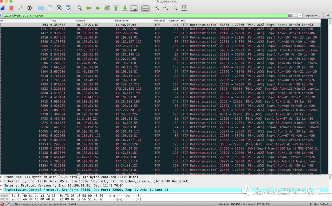Select packet 4145 to 10.187.145.16
The image size is (332, 206).
pos(160,54)
